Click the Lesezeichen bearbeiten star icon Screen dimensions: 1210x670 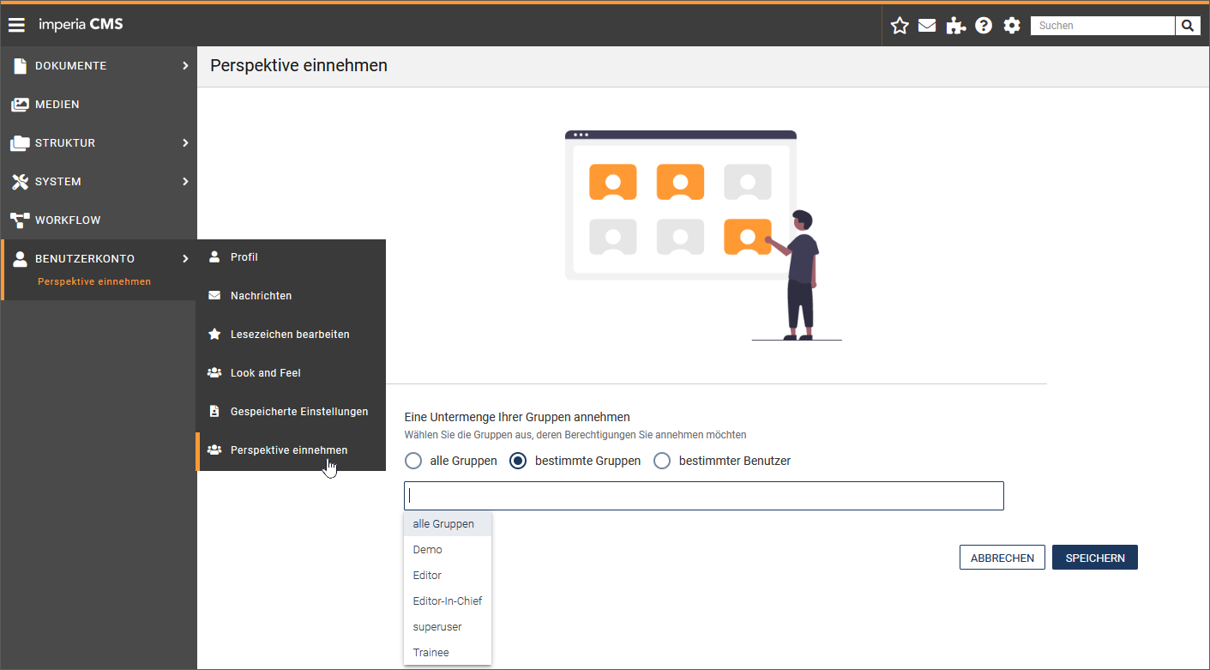(x=214, y=335)
